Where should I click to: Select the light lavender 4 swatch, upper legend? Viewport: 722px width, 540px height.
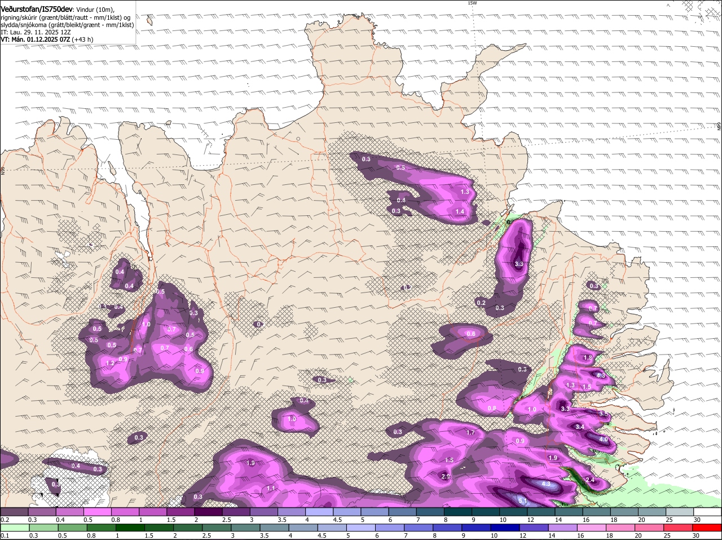[319, 511]
